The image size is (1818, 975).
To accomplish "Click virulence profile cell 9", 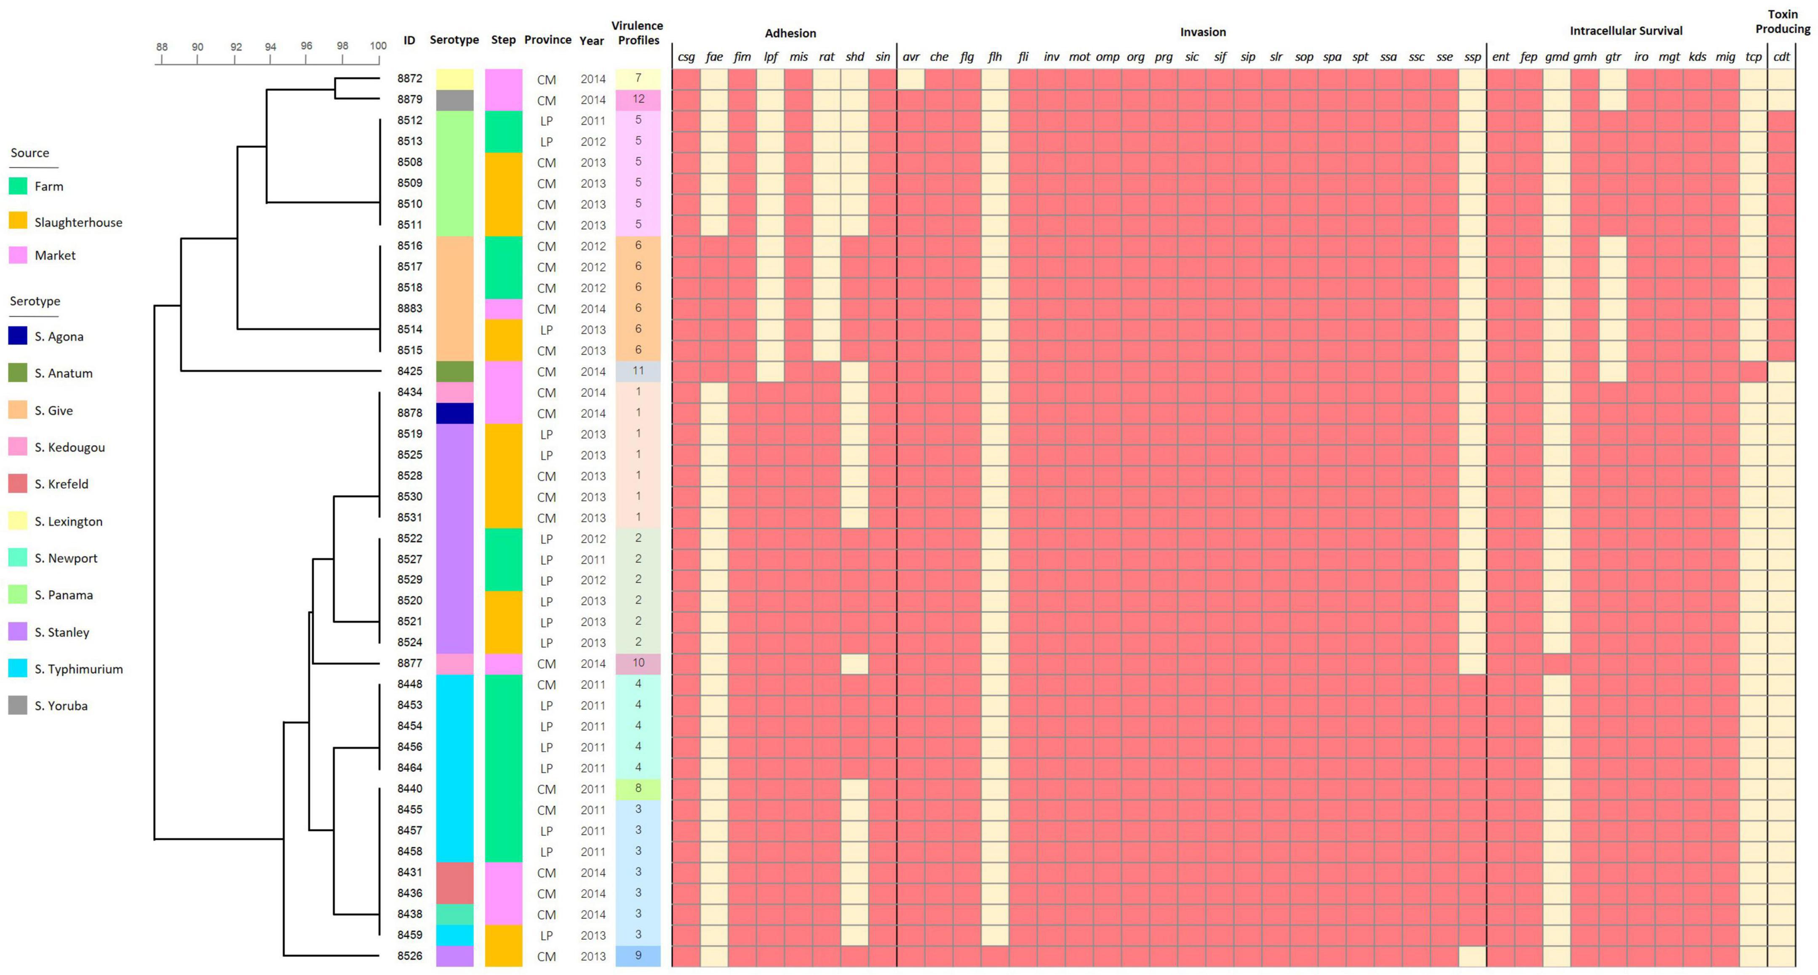I will click(x=638, y=956).
